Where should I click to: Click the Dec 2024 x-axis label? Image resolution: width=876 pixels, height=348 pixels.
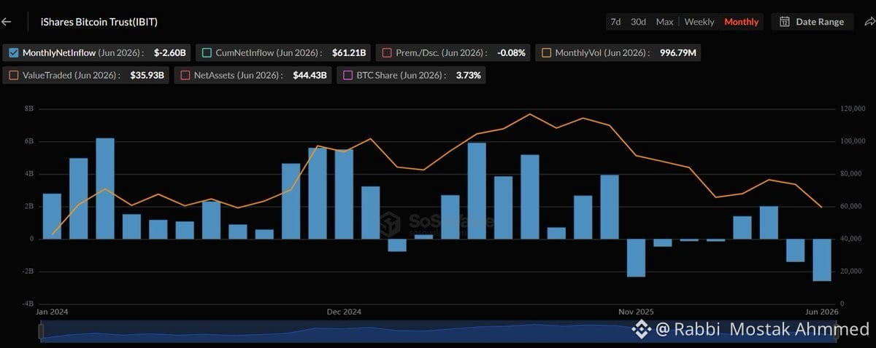pos(344,312)
